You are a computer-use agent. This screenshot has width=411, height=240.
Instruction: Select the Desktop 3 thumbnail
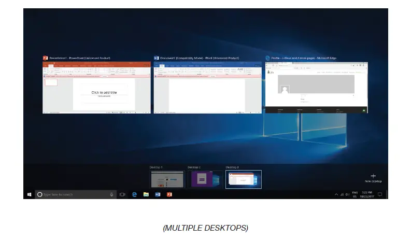244,179
